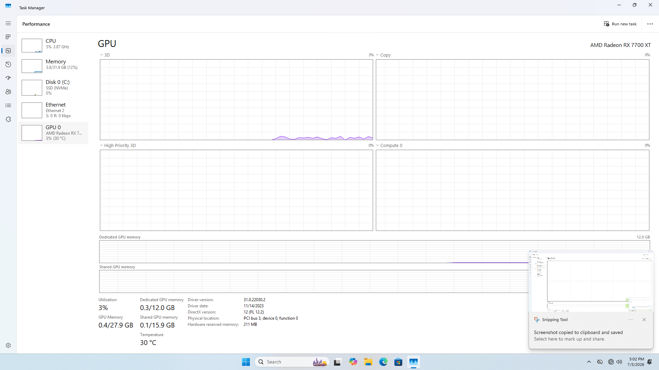Open Microsoft Store from the taskbar
The height and width of the screenshot is (370, 659).
click(398, 362)
